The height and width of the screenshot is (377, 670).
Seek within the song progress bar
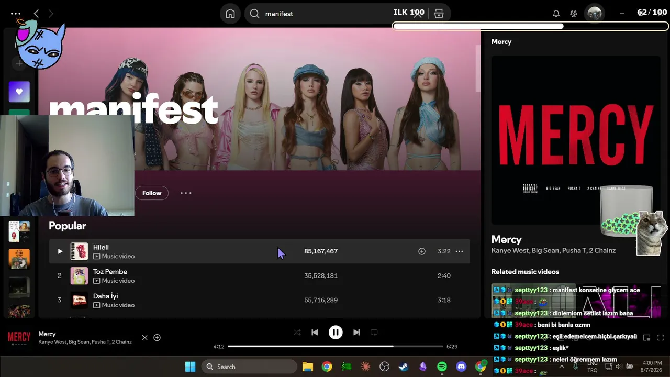point(336,346)
